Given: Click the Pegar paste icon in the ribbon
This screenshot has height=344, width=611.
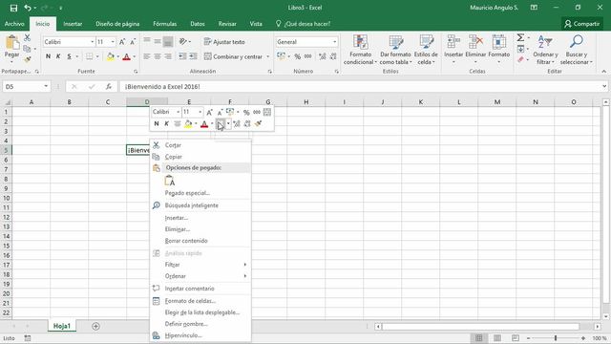Looking at the screenshot, I should pyautogui.click(x=12, y=43).
